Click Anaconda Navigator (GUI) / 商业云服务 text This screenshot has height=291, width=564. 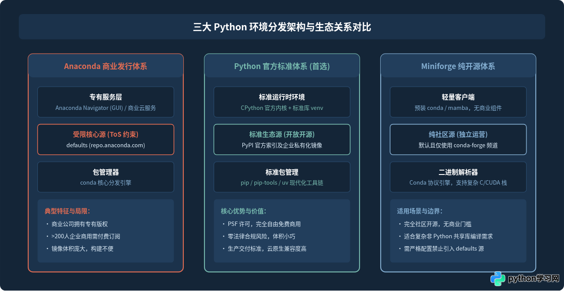(x=106, y=108)
